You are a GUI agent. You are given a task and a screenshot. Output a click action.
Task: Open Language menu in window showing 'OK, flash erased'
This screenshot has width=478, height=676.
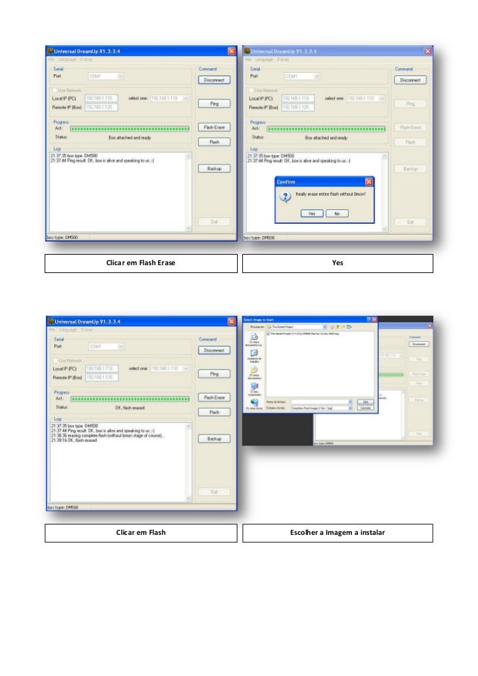pyautogui.click(x=68, y=330)
